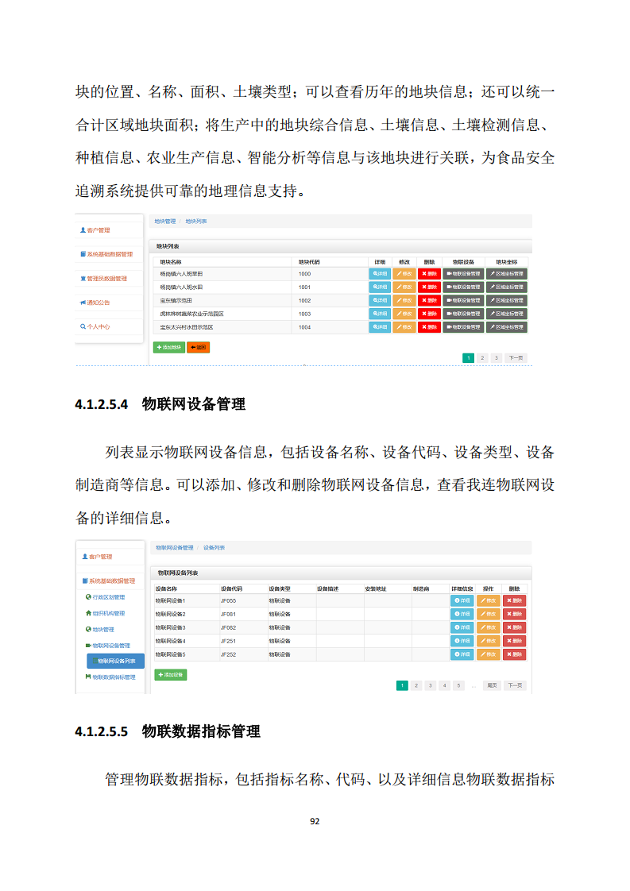The image size is (630, 891).
Task: Open 区域坐标管理 for block code 1004
Action: (507, 327)
